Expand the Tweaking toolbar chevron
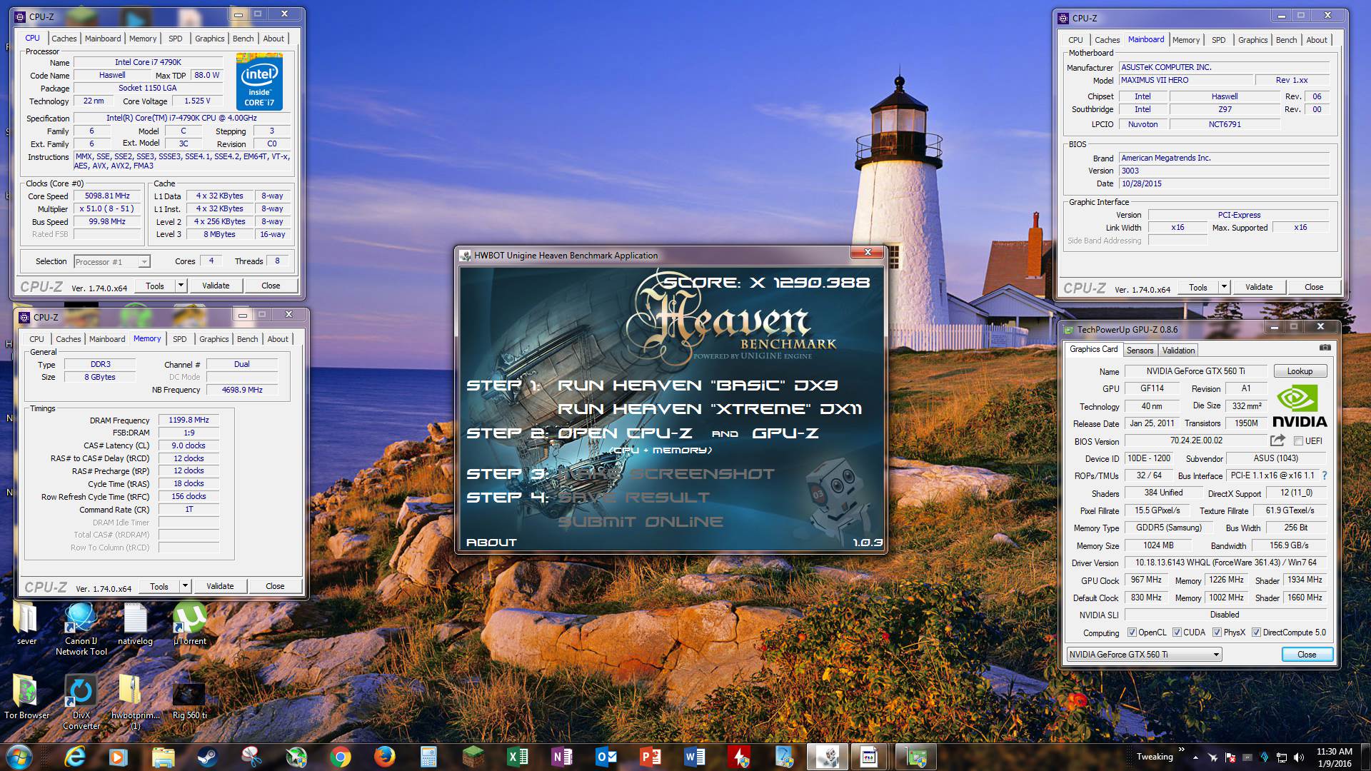This screenshot has height=771, width=1371. tap(1181, 750)
